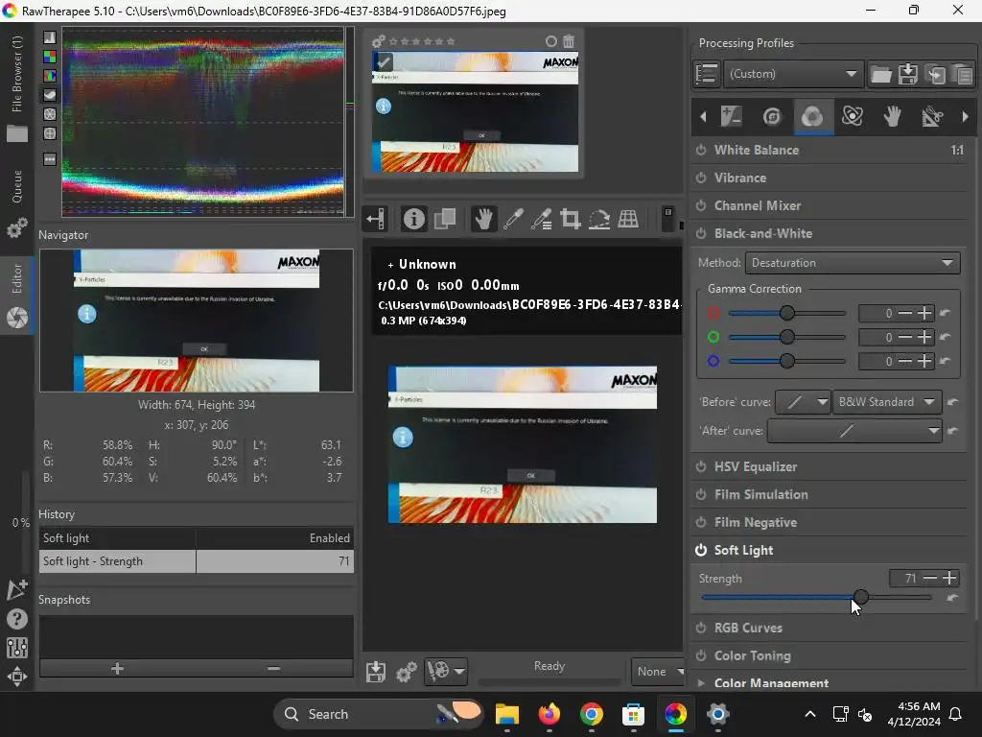Open the 'After' curve type dropdown
Image resolution: width=982 pixels, height=737 pixels.
click(854, 431)
